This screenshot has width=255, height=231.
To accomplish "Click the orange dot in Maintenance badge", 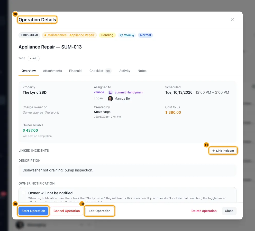I will click(45, 35).
